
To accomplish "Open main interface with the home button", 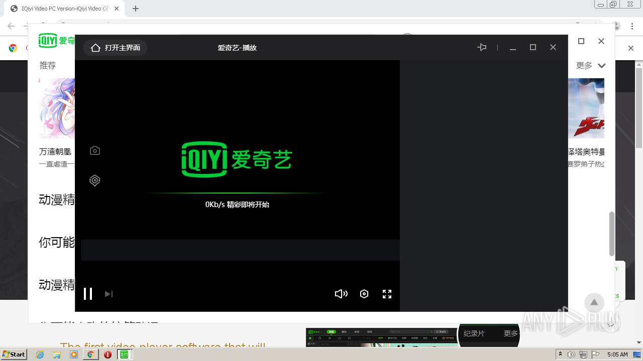I will [x=115, y=48].
